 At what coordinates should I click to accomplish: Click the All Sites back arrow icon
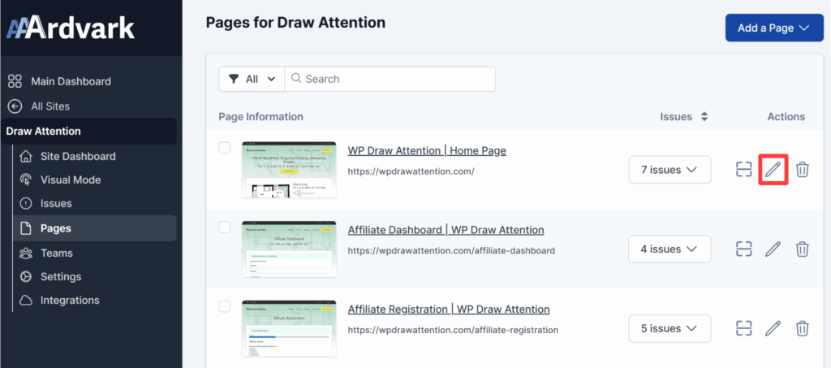click(x=15, y=106)
